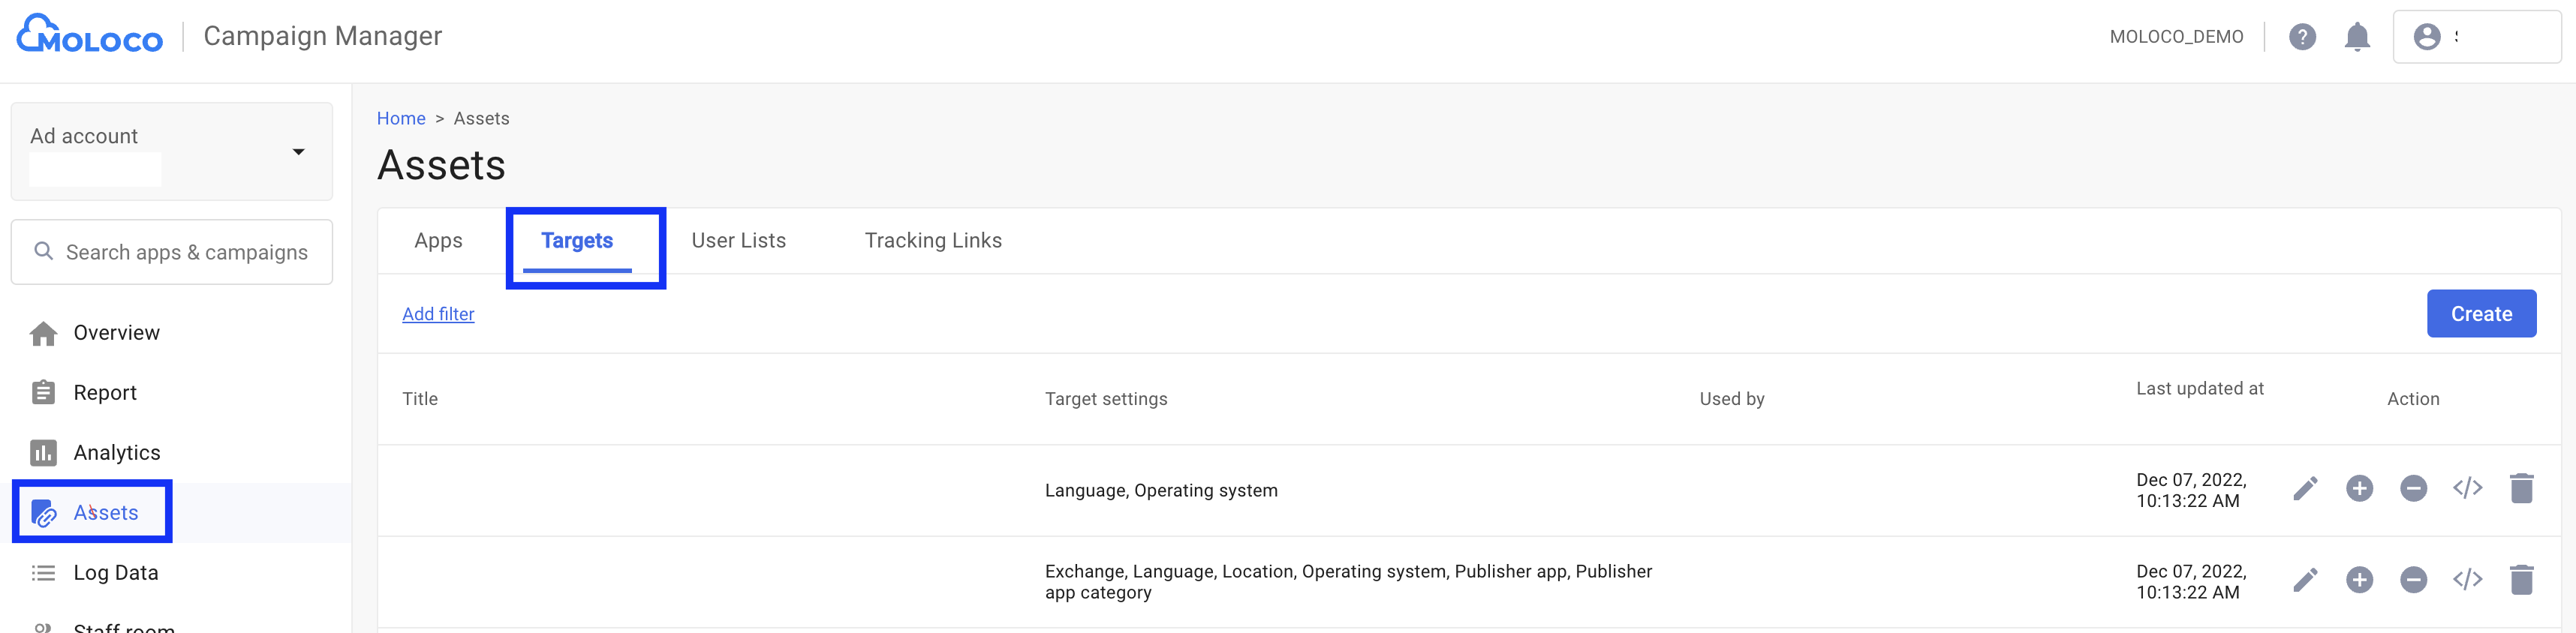Open the Tracking Links tab

pos(932,241)
